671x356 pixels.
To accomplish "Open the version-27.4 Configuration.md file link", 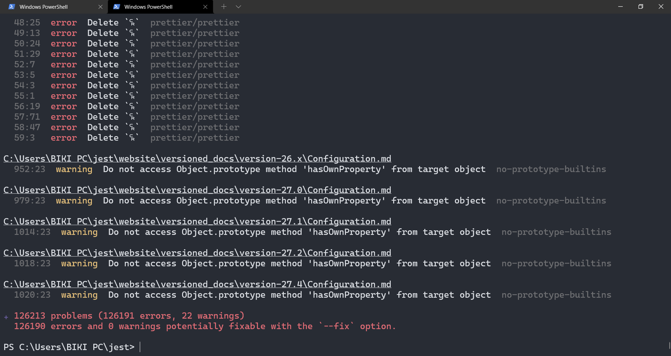I will 197,284.
